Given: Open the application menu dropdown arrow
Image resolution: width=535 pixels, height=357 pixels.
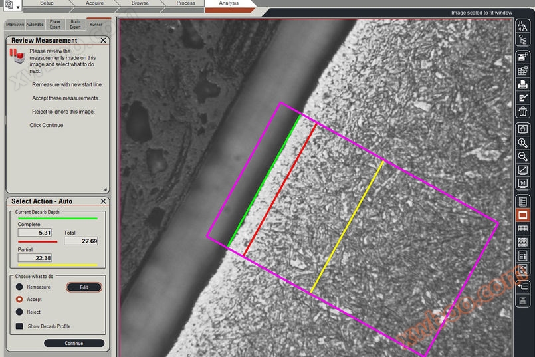Looking at the screenshot, I should click(17, 5).
